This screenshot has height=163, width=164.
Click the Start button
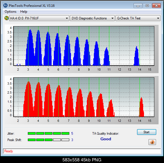tap(146, 132)
